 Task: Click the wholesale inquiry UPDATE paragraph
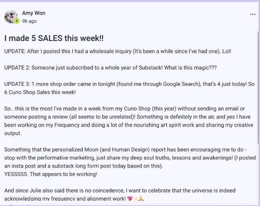(118, 51)
